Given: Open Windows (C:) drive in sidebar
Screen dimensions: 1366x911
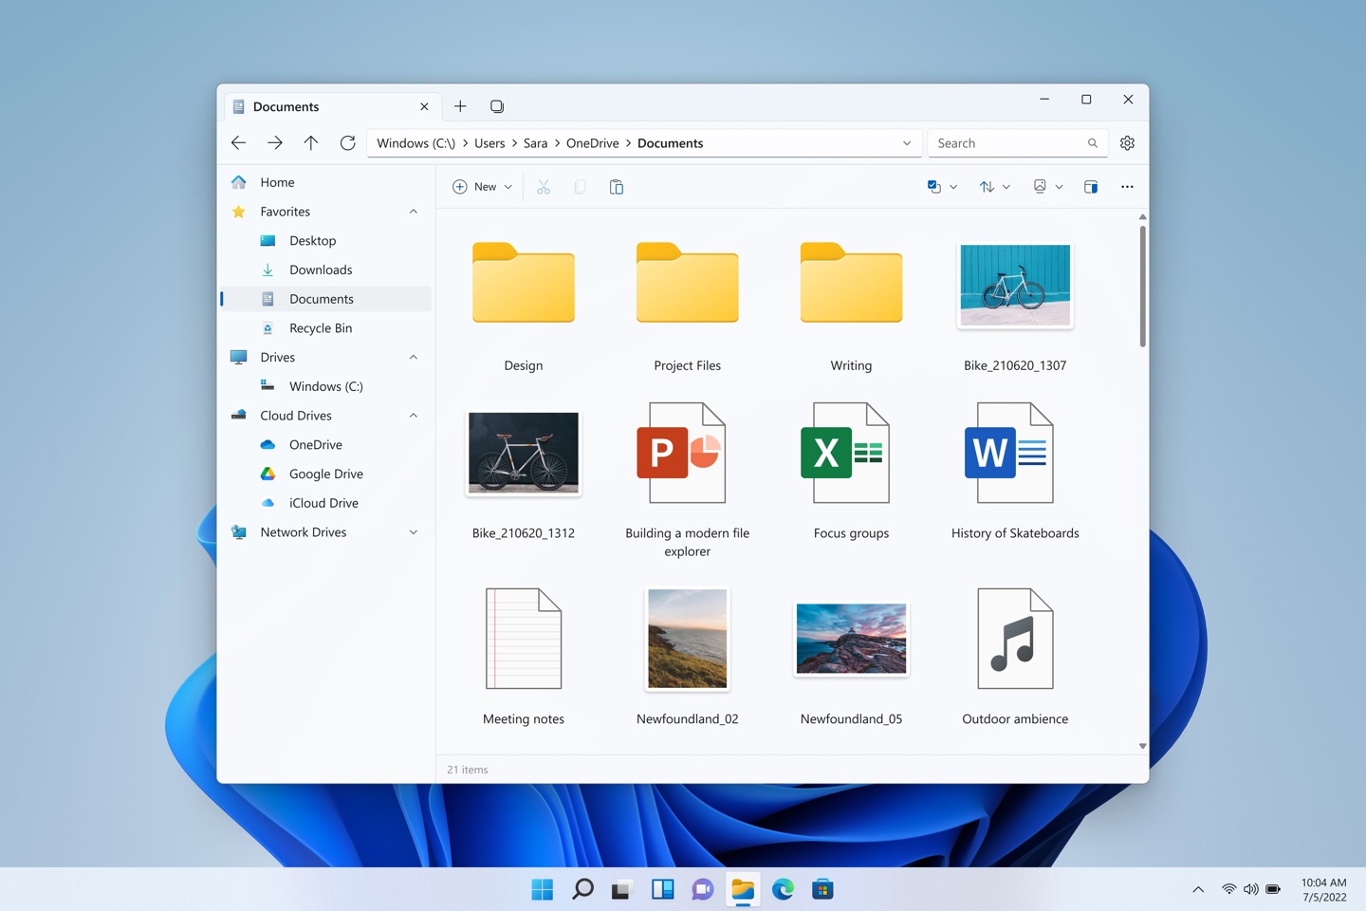Looking at the screenshot, I should (x=326, y=386).
